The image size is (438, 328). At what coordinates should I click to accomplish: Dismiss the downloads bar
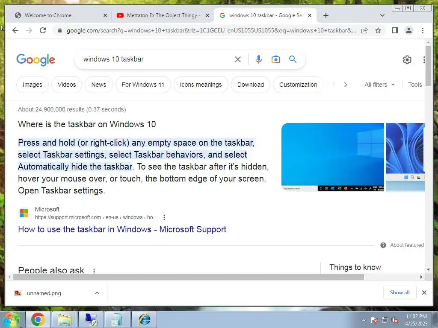424,293
